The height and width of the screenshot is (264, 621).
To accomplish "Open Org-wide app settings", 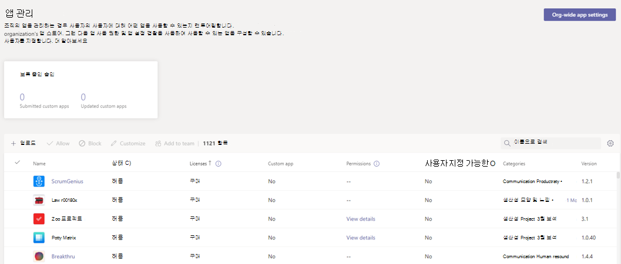I will 579,15.
